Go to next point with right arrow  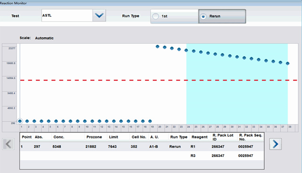tap(276, 144)
